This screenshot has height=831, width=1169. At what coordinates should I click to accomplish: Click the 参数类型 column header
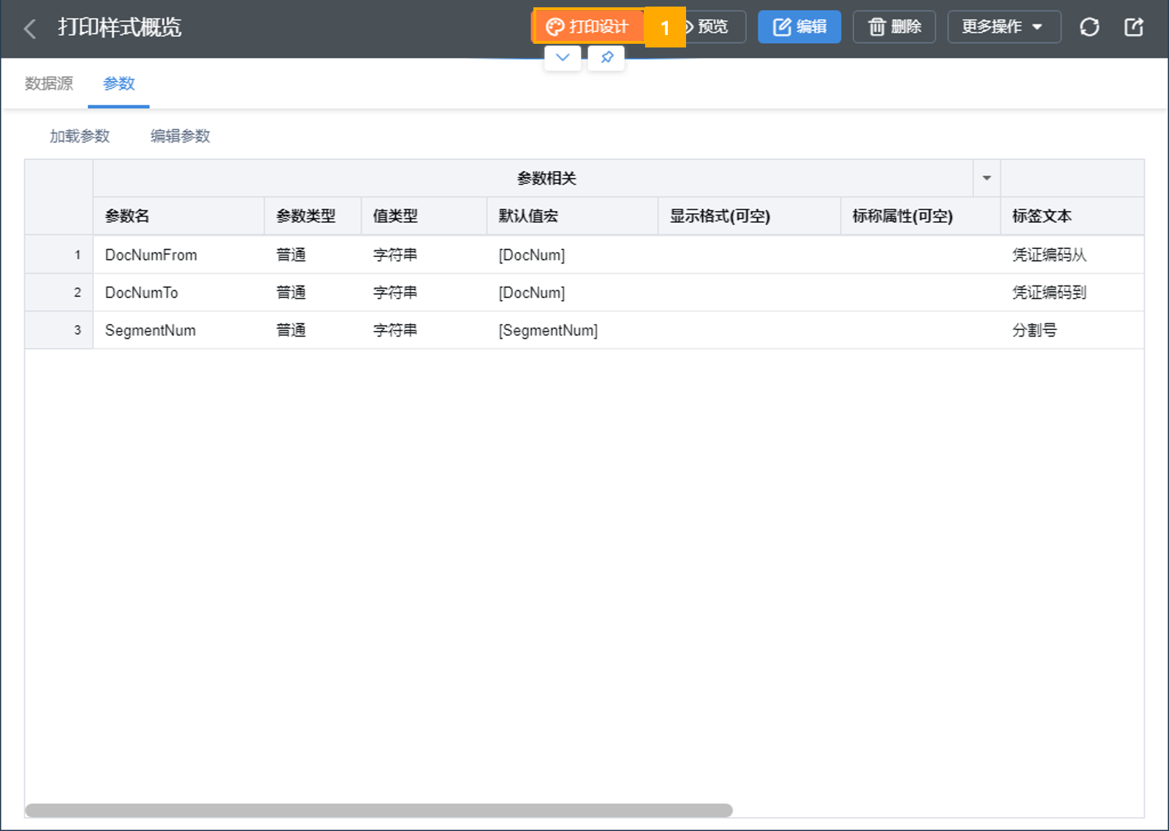(313, 216)
